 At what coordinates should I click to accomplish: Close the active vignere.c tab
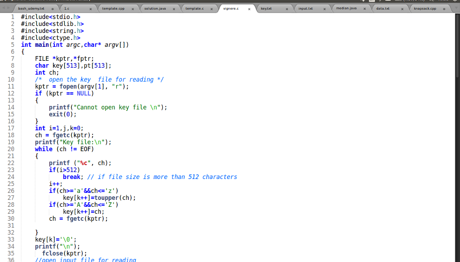tap(249, 9)
